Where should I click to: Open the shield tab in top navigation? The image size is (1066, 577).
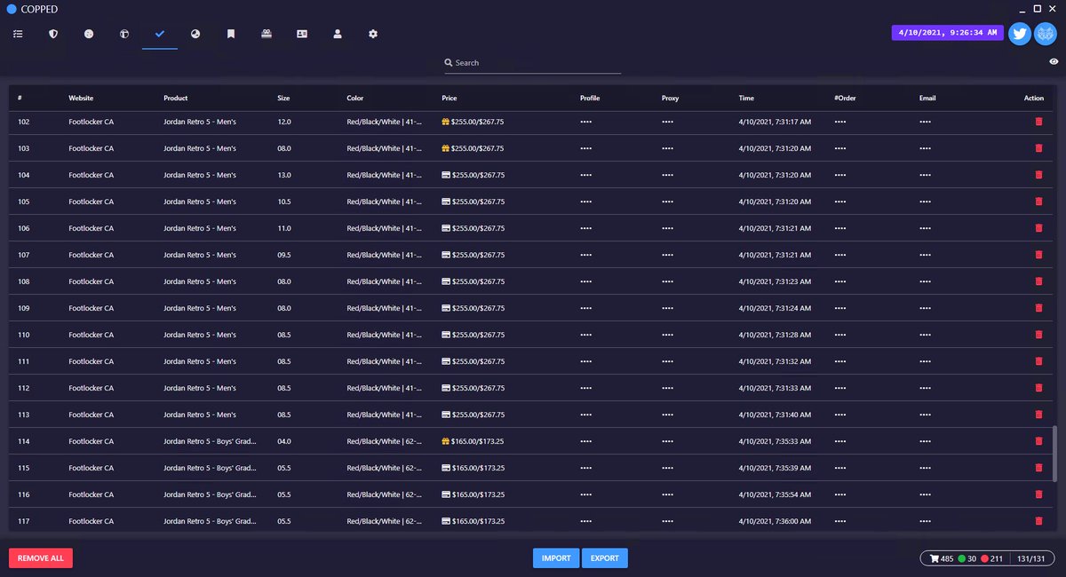[x=53, y=34]
